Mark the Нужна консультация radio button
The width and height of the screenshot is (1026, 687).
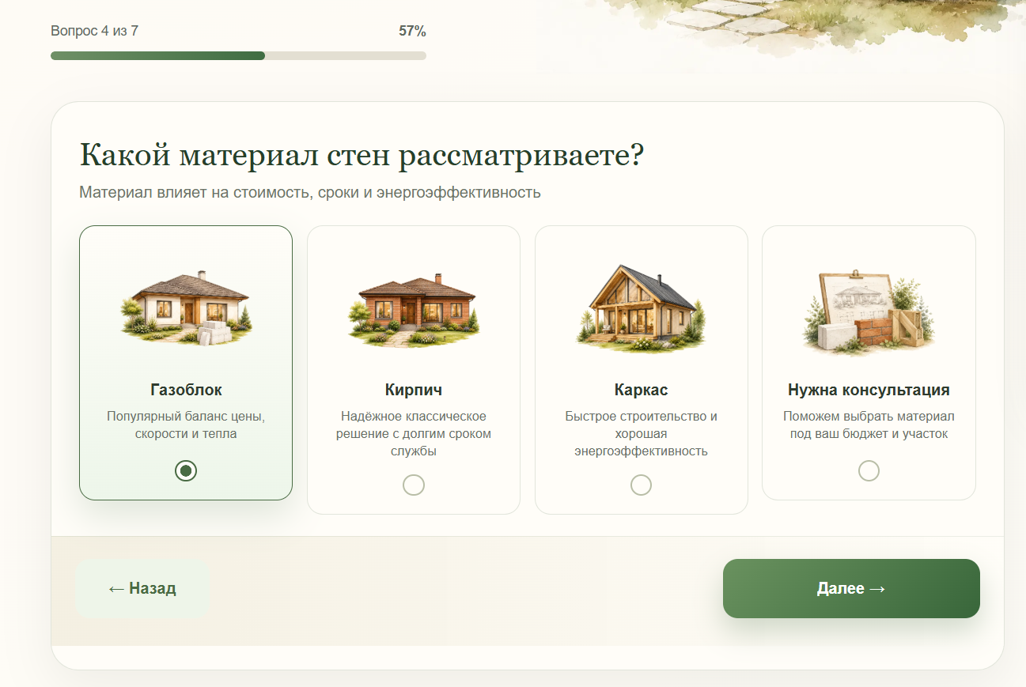(x=869, y=471)
